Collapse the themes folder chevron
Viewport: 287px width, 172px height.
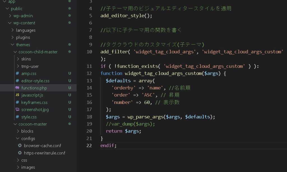pyautogui.click(x=13, y=45)
